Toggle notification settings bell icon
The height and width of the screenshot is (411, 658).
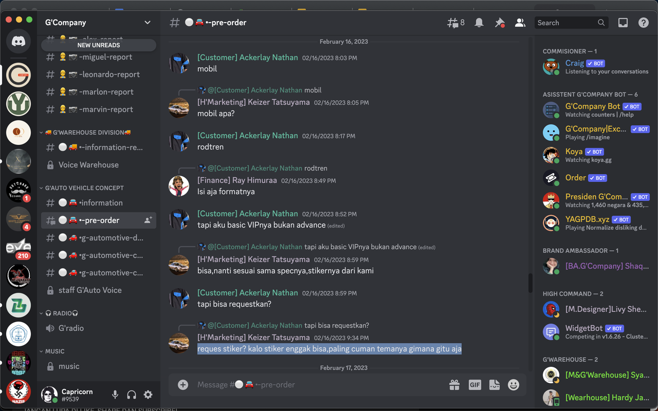(x=479, y=23)
